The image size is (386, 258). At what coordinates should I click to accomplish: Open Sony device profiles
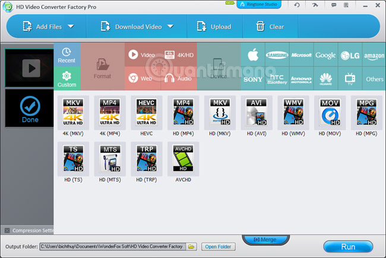[x=253, y=79]
